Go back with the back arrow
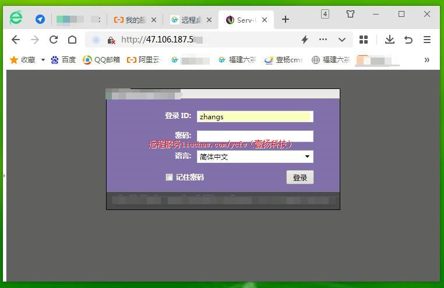This screenshot has width=444, height=288. pyautogui.click(x=16, y=40)
